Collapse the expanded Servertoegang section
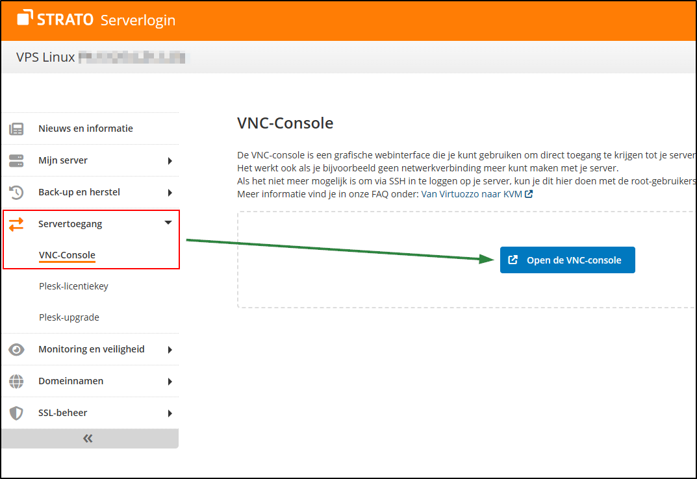The width and height of the screenshot is (697, 479). tap(168, 223)
